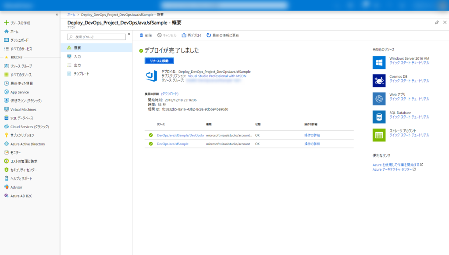Select テンプレート in deployment menu
This screenshot has height=255, width=449.
click(96, 74)
